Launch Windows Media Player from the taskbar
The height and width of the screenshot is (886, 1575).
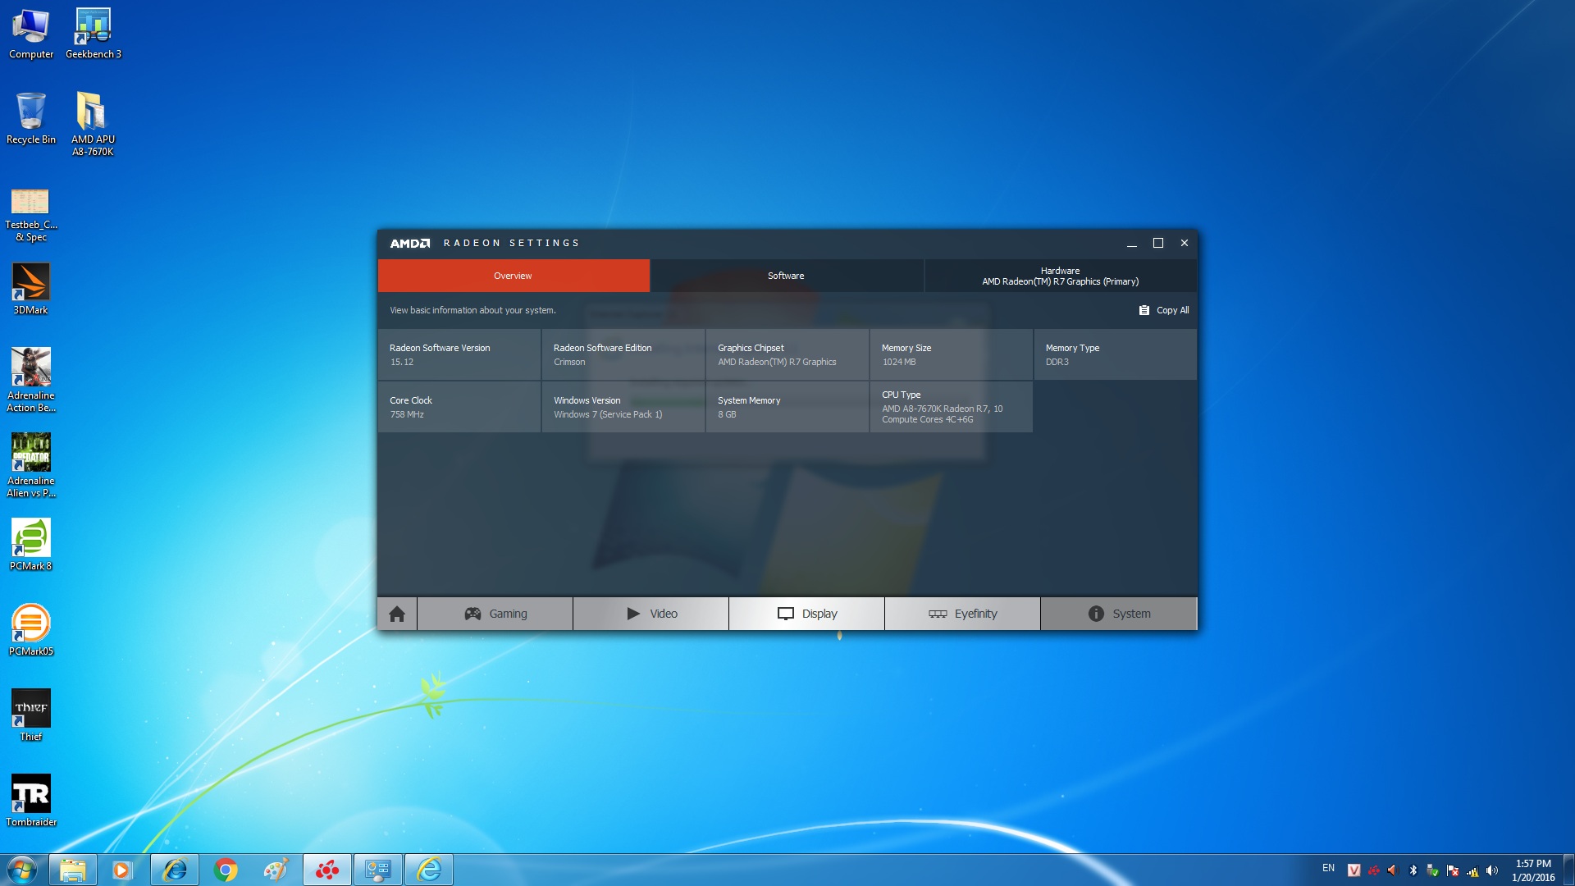tap(122, 870)
